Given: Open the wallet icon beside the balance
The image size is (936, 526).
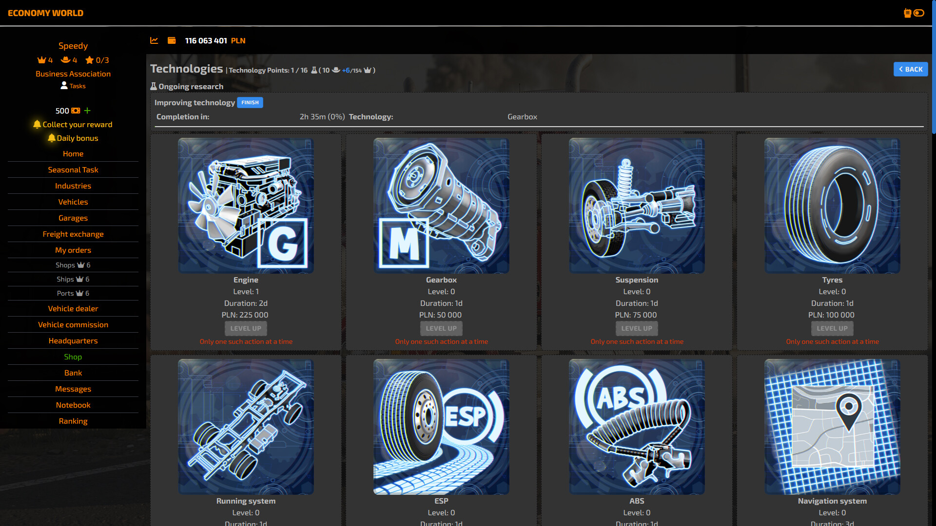Looking at the screenshot, I should click(x=172, y=40).
